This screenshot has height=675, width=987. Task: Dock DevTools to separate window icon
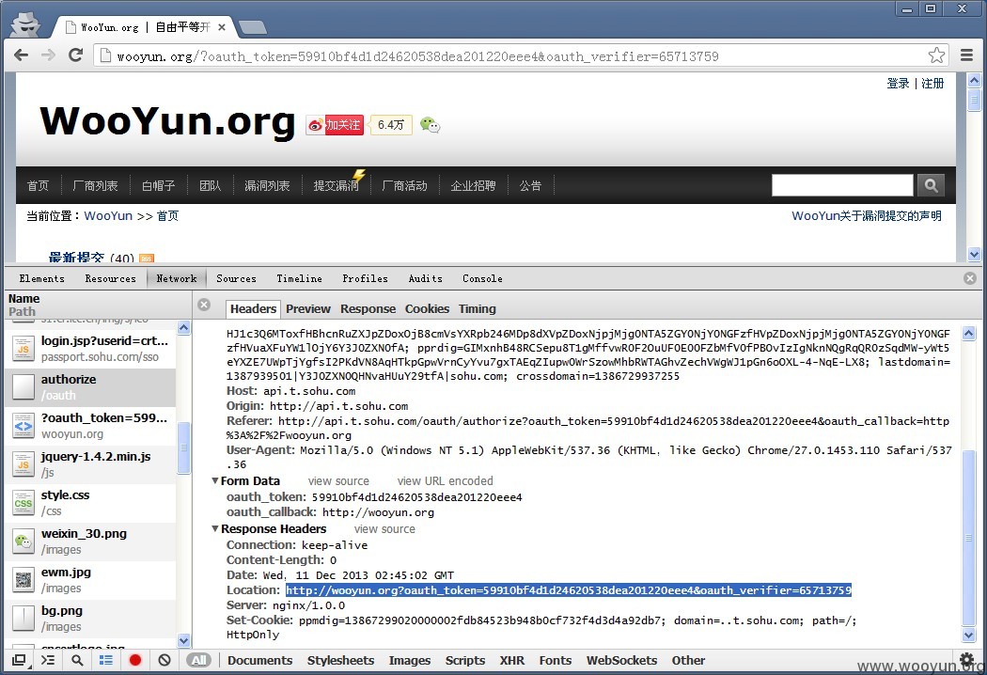pyautogui.click(x=19, y=660)
